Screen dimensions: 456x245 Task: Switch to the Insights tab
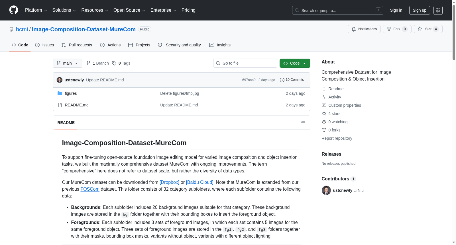pyautogui.click(x=220, y=45)
